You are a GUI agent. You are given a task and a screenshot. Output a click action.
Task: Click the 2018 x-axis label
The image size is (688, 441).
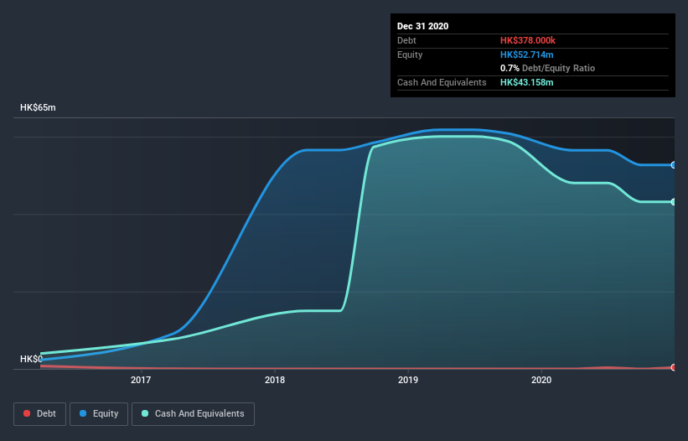pos(275,380)
